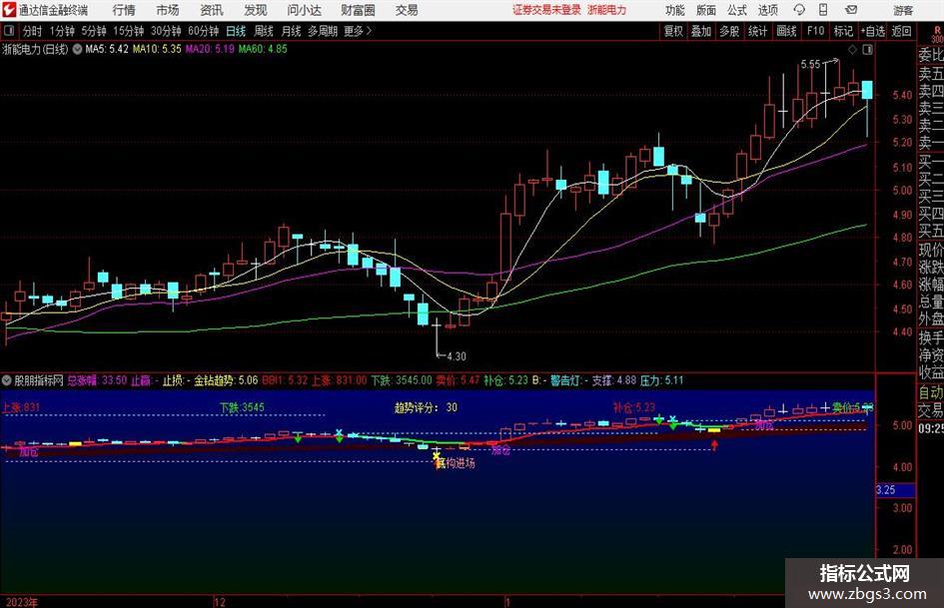The width and height of the screenshot is (944, 608).
Task: Click the 5.55 high price marker
Action: click(x=810, y=64)
